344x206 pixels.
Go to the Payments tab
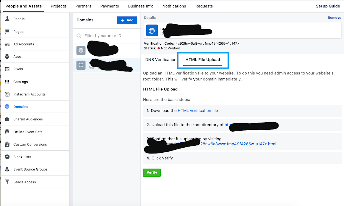tap(110, 6)
